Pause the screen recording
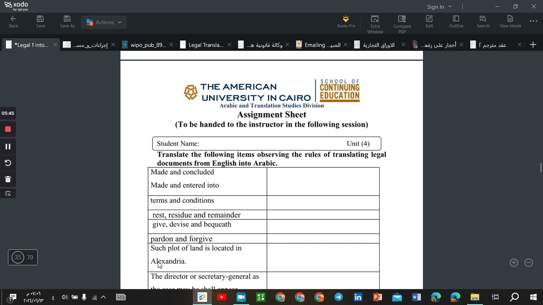The image size is (543, 305). point(8,147)
